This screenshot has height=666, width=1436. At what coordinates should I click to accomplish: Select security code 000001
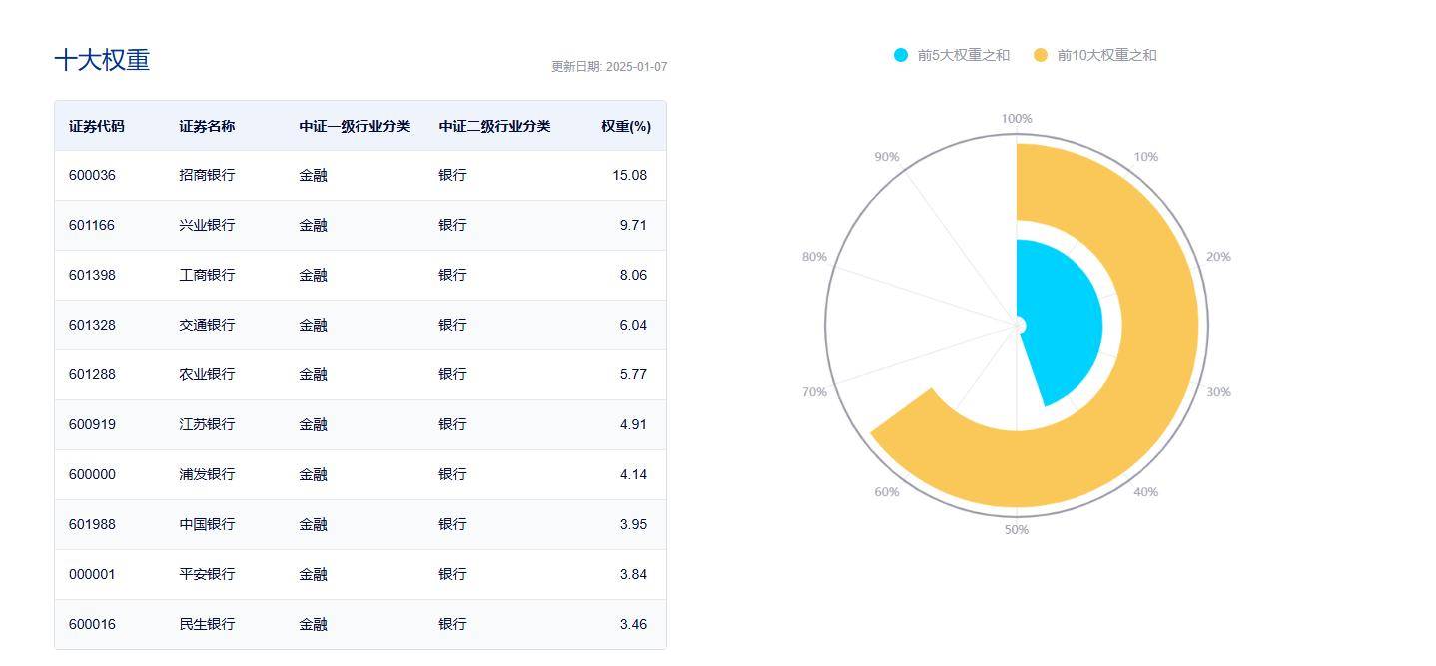[x=92, y=574]
